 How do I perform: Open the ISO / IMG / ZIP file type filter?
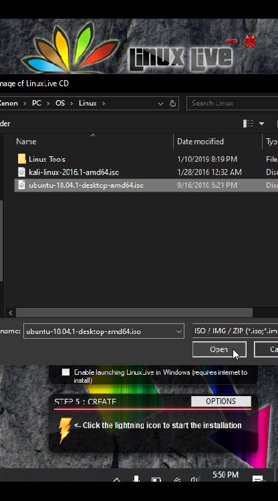tap(235, 331)
